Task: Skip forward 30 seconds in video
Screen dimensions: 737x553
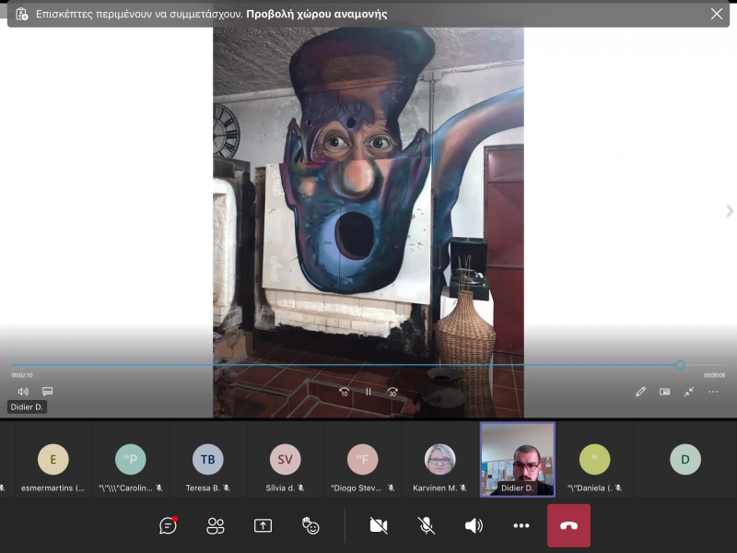Action: pos(393,392)
